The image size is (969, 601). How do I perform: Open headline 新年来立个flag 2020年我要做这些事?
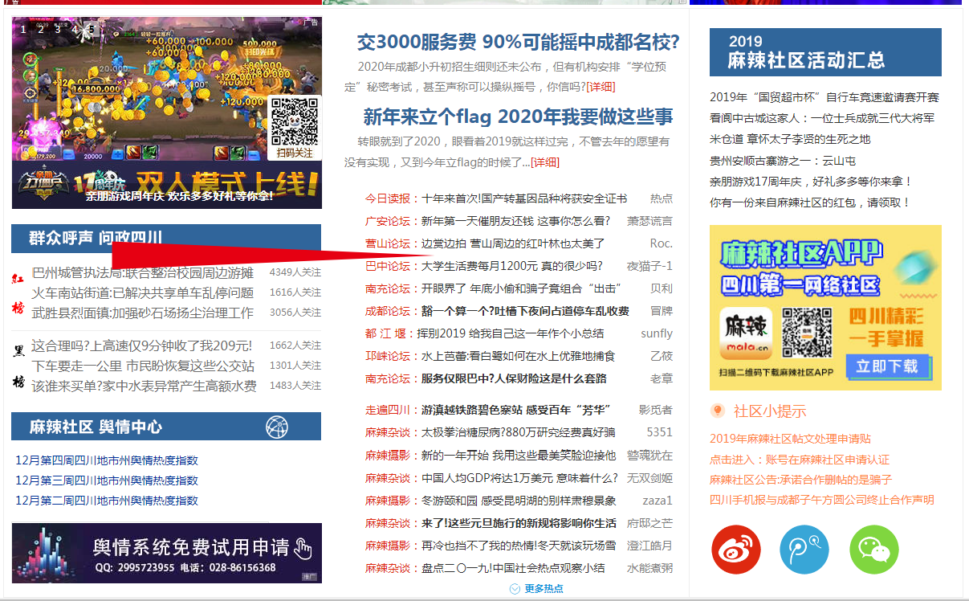(x=518, y=117)
